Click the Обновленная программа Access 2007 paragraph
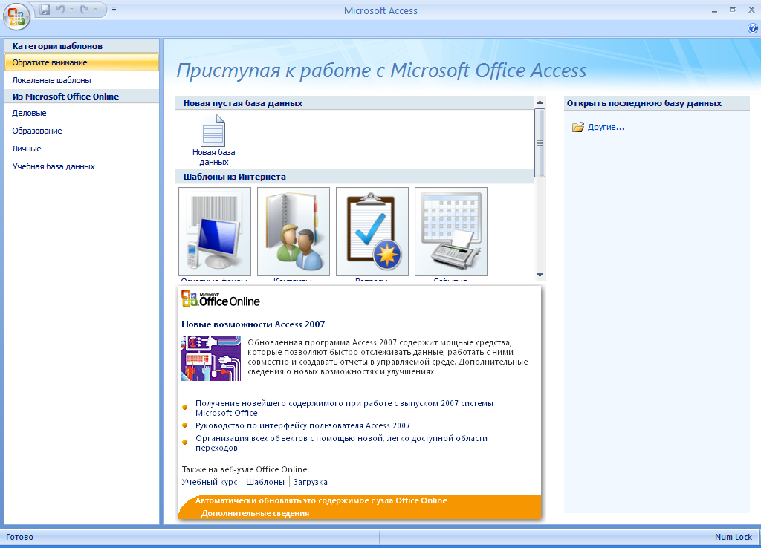This screenshot has height=548, width=761. coord(388,357)
